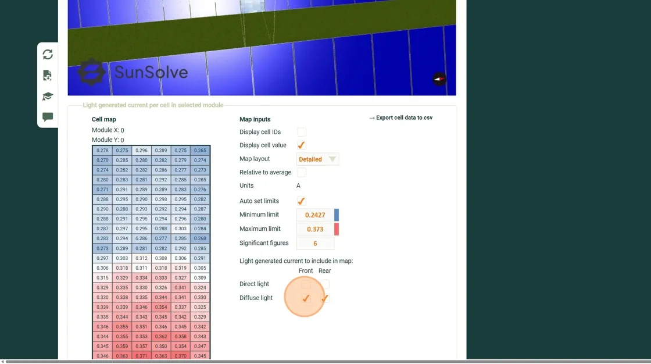651x364 pixels.
Task: Open the chat feedback icon in the sidebar
Action: coord(48,117)
